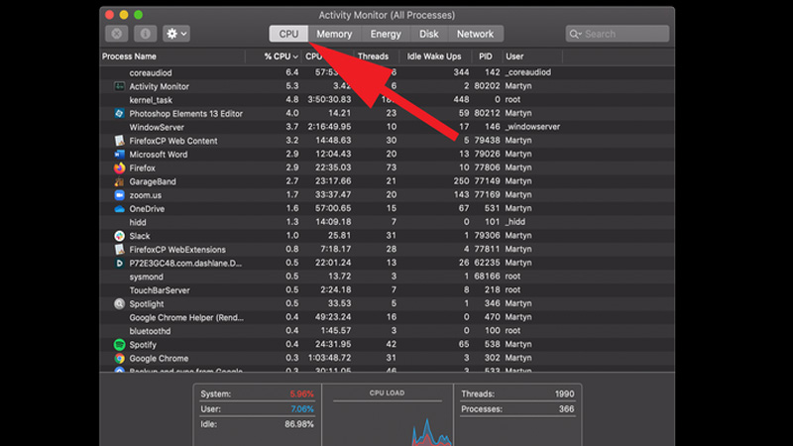The width and height of the screenshot is (793, 446).
Task: Click the zoom.us process name text
Action: coord(145,195)
